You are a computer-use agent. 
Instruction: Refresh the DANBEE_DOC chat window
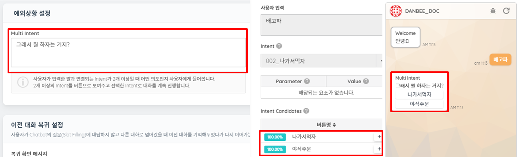(x=506, y=11)
